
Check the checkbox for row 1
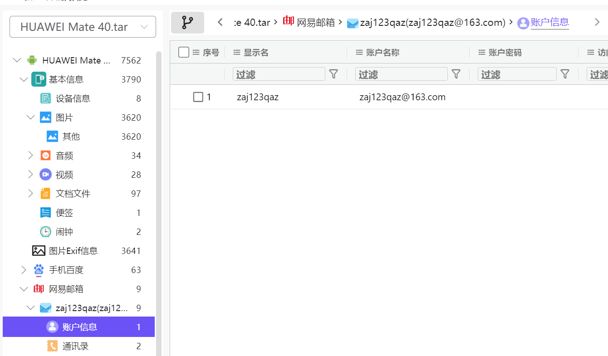coord(198,97)
